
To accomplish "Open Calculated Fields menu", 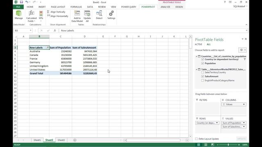I will 31,16.
